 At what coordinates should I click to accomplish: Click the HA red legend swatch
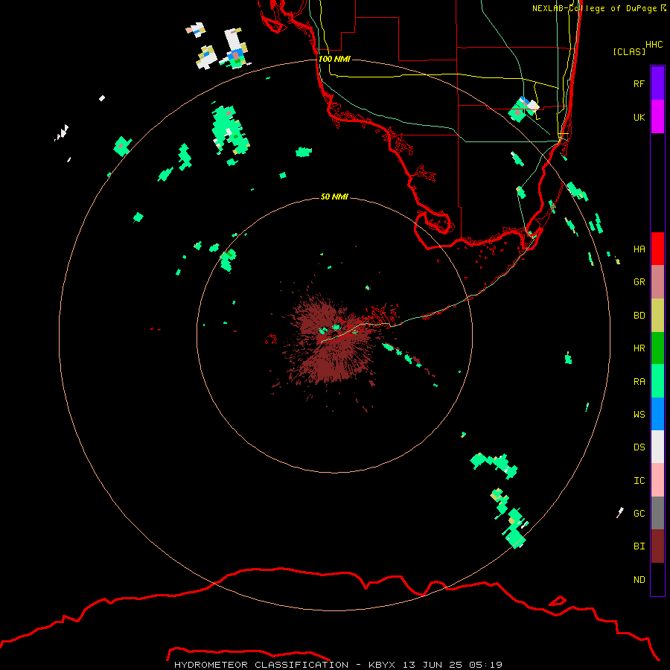[657, 249]
